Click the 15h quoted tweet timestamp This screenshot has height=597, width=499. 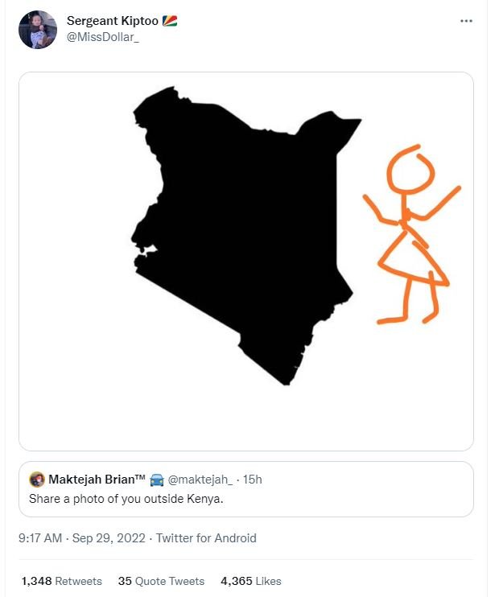[252, 480]
